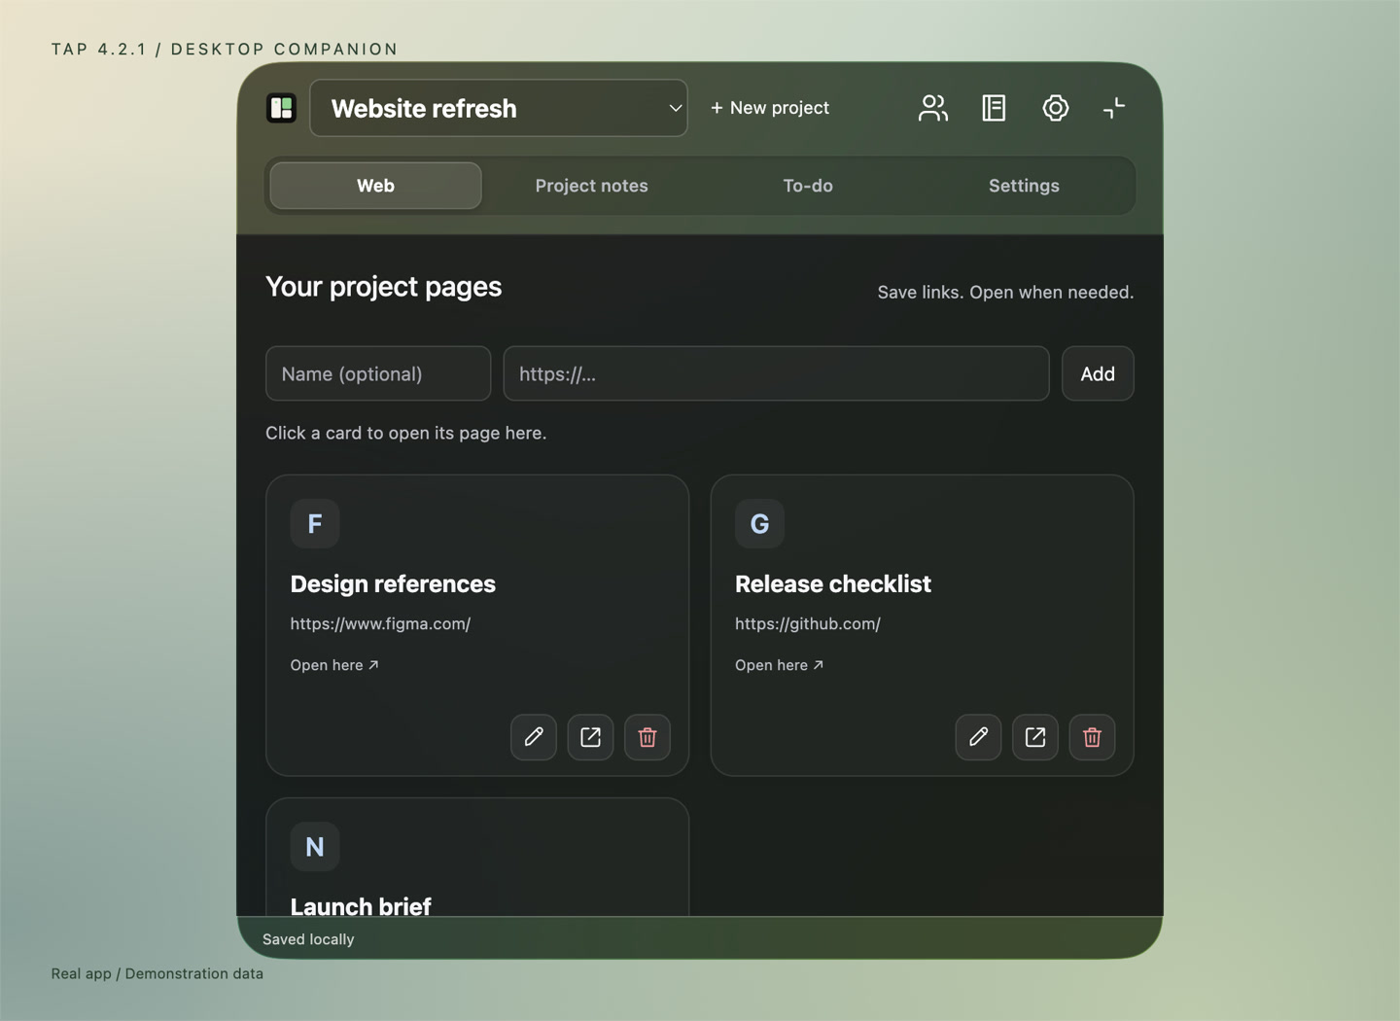Open the settings gear icon in header
The height and width of the screenshot is (1021, 1400).
pos(1055,108)
